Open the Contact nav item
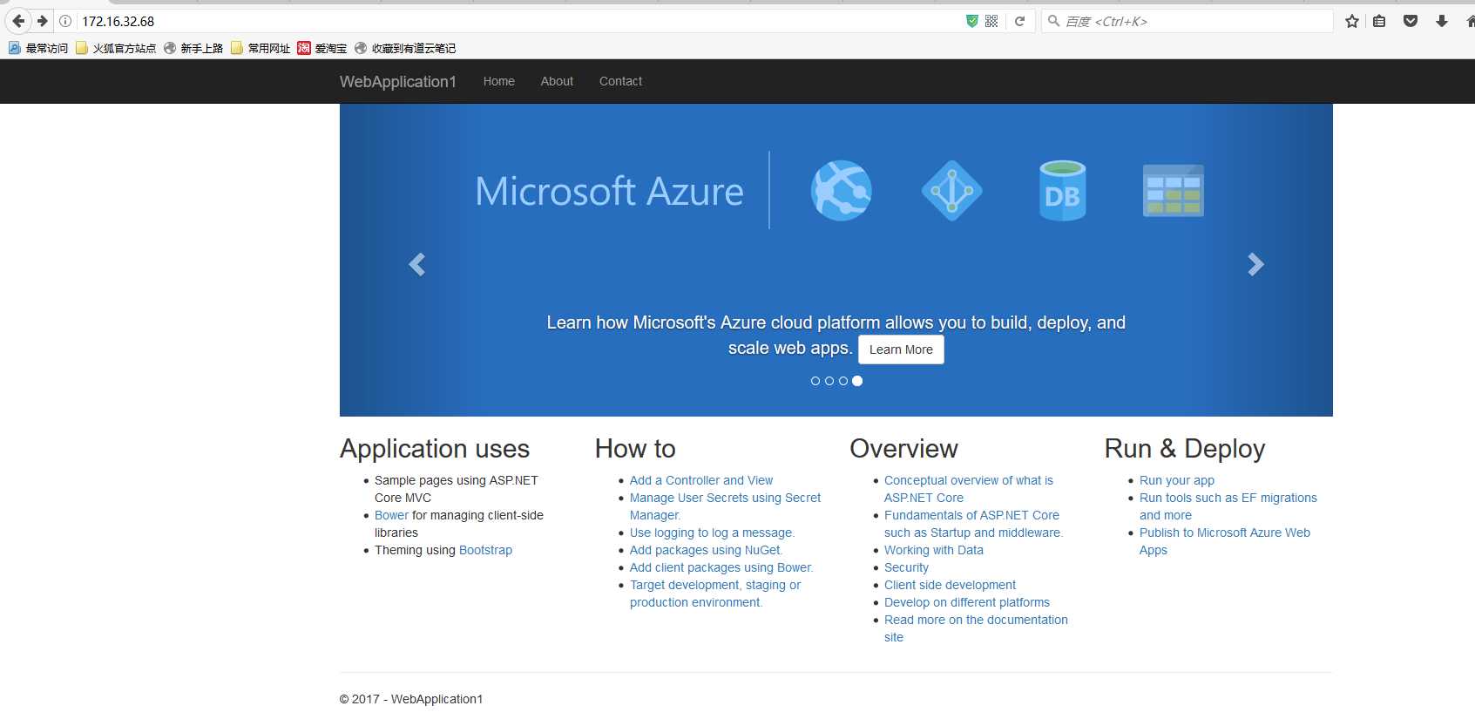1475x726 pixels. (620, 81)
